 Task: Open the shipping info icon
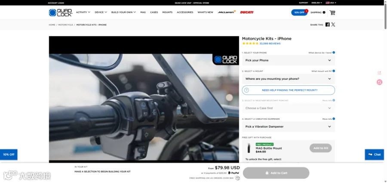point(324,12)
